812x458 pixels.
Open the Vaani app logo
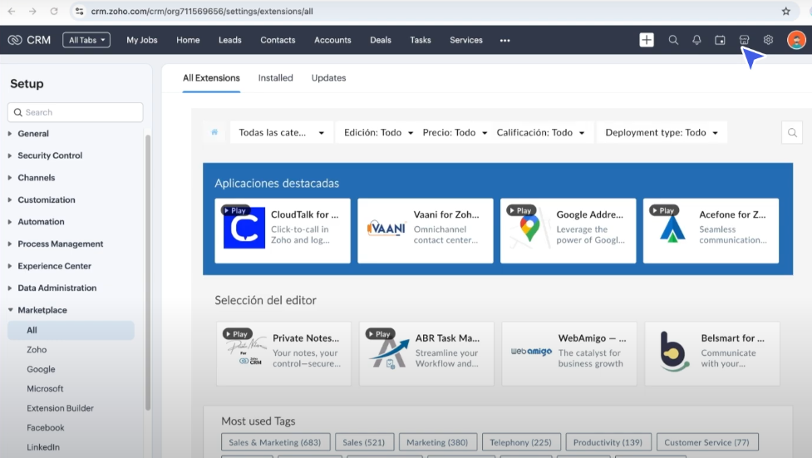[x=386, y=228]
